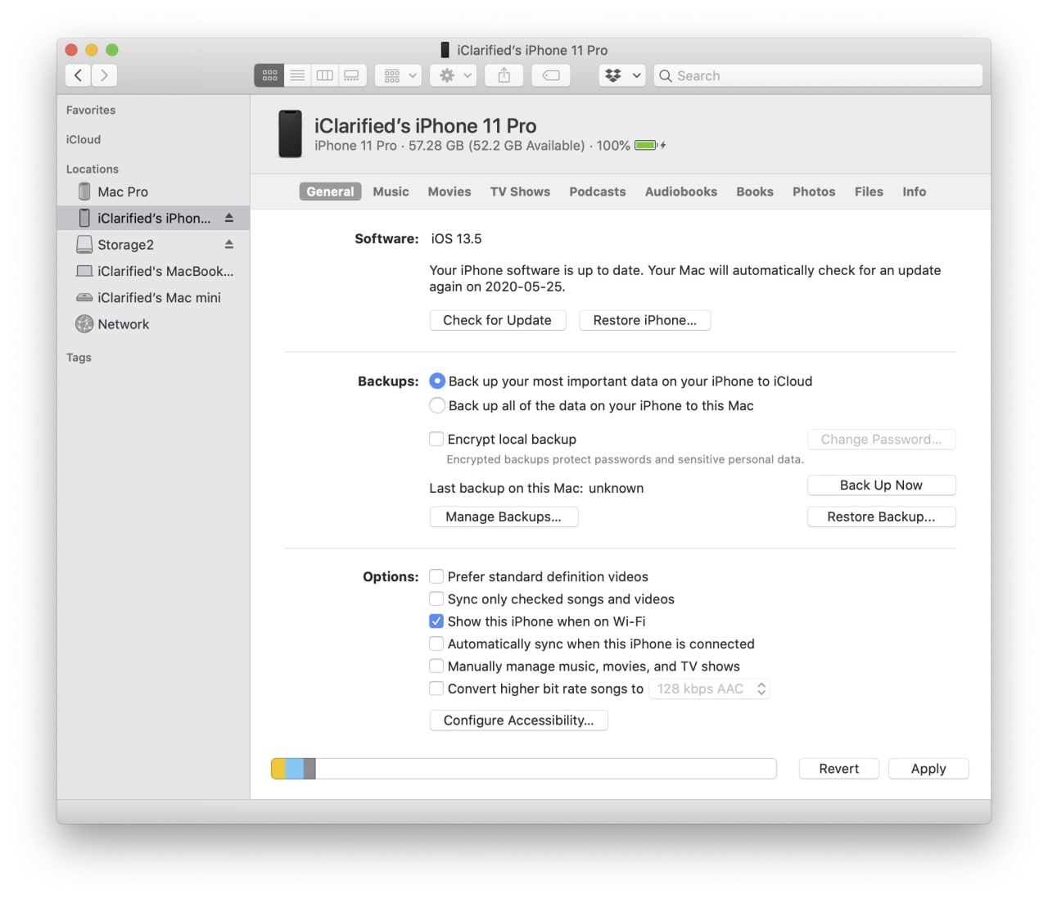Select column view in toolbar

(324, 75)
